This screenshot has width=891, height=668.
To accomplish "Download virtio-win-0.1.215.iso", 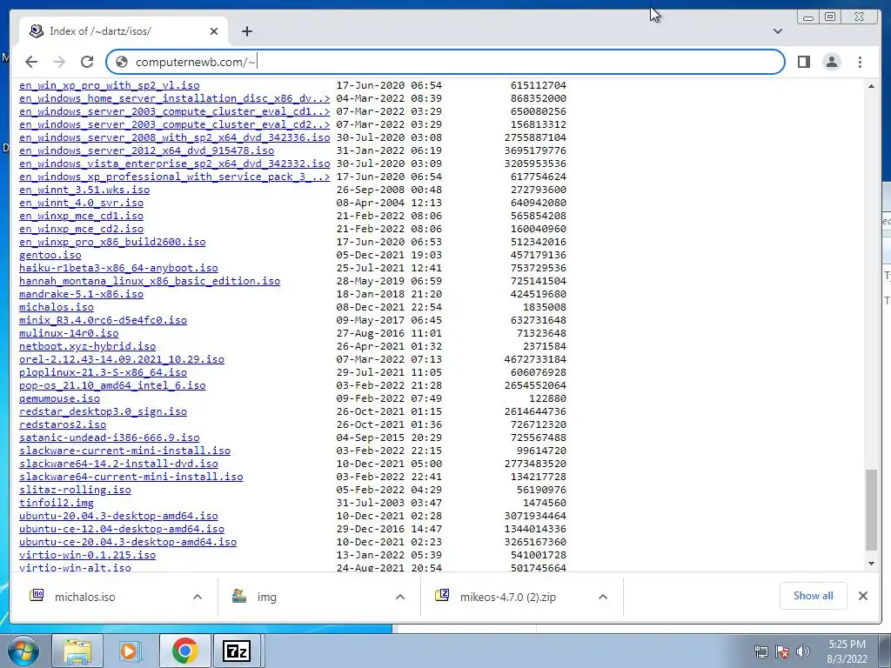I will point(88,556).
